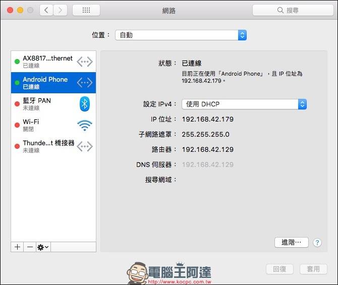Click the search field in title bar
This screenshot has height=285, width=338.
pyautogui.click(x=293, y=10)
